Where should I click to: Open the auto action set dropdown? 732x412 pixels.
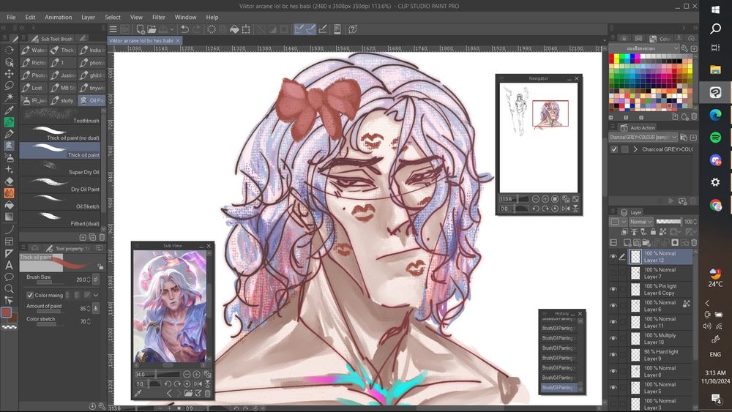[643, 137]
